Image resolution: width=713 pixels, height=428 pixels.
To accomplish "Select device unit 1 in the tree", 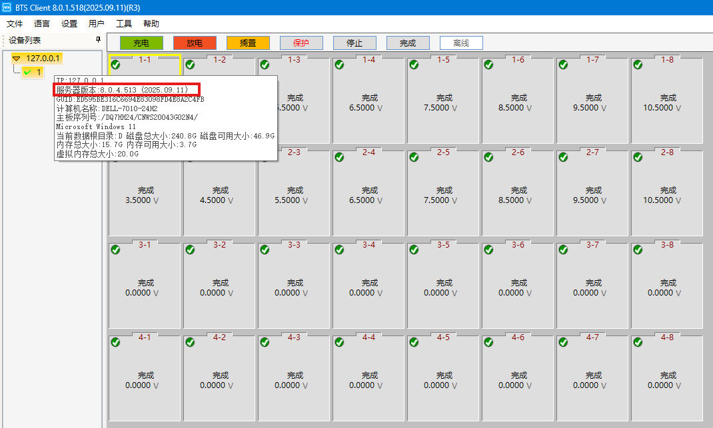I will click(39, 72).
